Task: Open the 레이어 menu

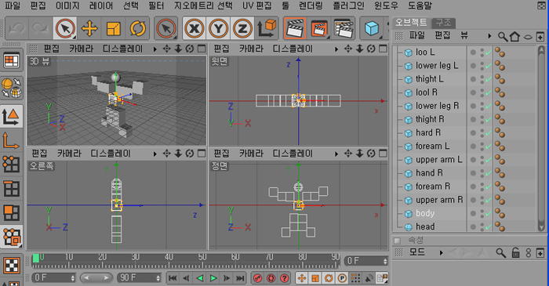Action: (101, 5)
